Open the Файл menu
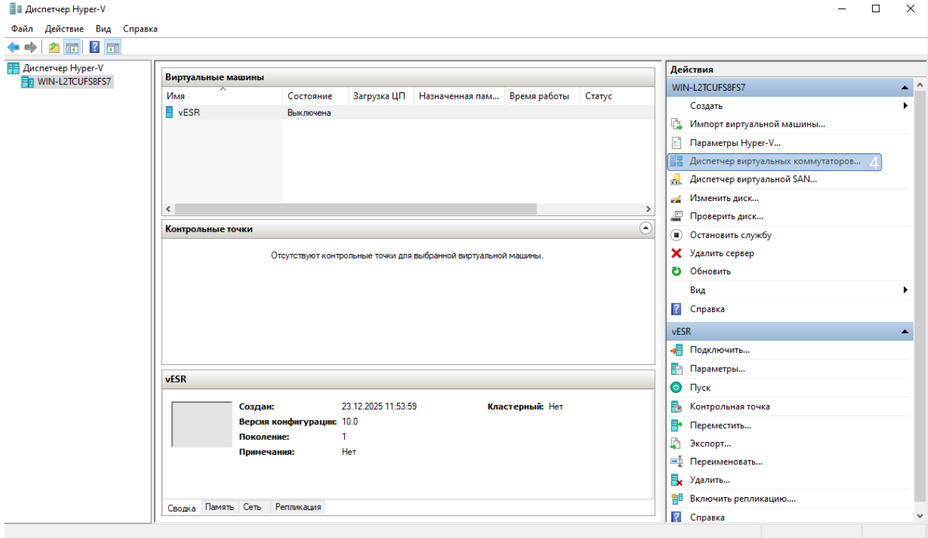The image size is (928, 538). (x=22, y=29)
